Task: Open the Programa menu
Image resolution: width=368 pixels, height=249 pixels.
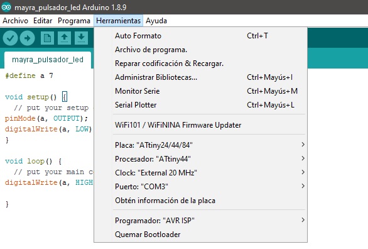Action: click(x=74, y=21)
